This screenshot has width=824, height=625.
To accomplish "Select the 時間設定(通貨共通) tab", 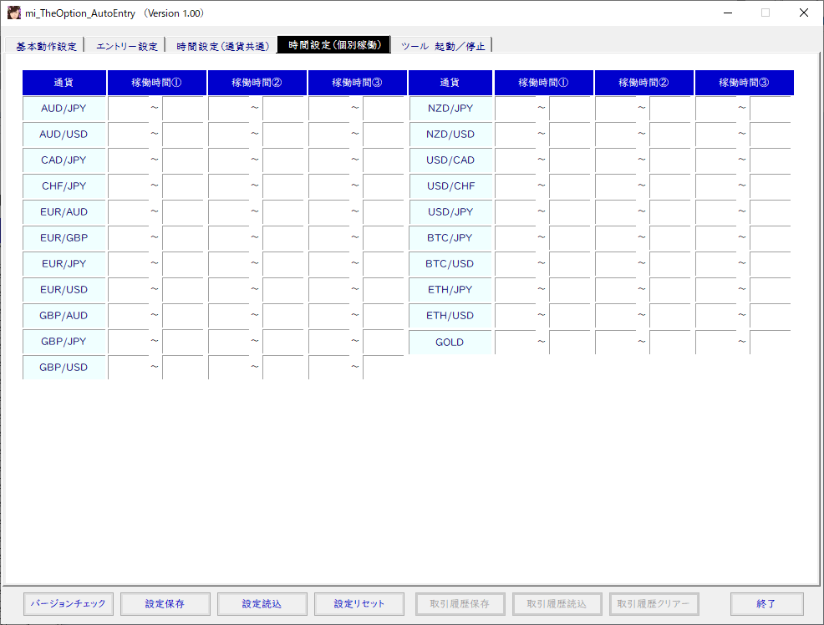I will tap(222, 46).
